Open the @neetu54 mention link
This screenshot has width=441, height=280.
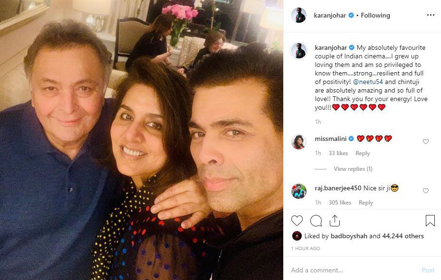368,82
